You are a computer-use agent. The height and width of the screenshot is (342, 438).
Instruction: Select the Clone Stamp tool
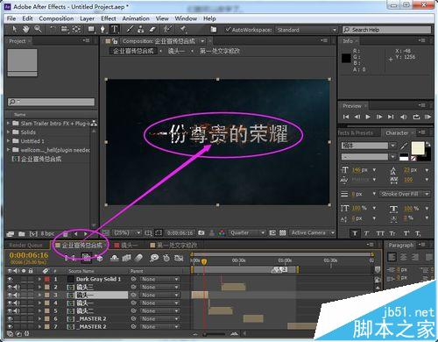point(141,29)
